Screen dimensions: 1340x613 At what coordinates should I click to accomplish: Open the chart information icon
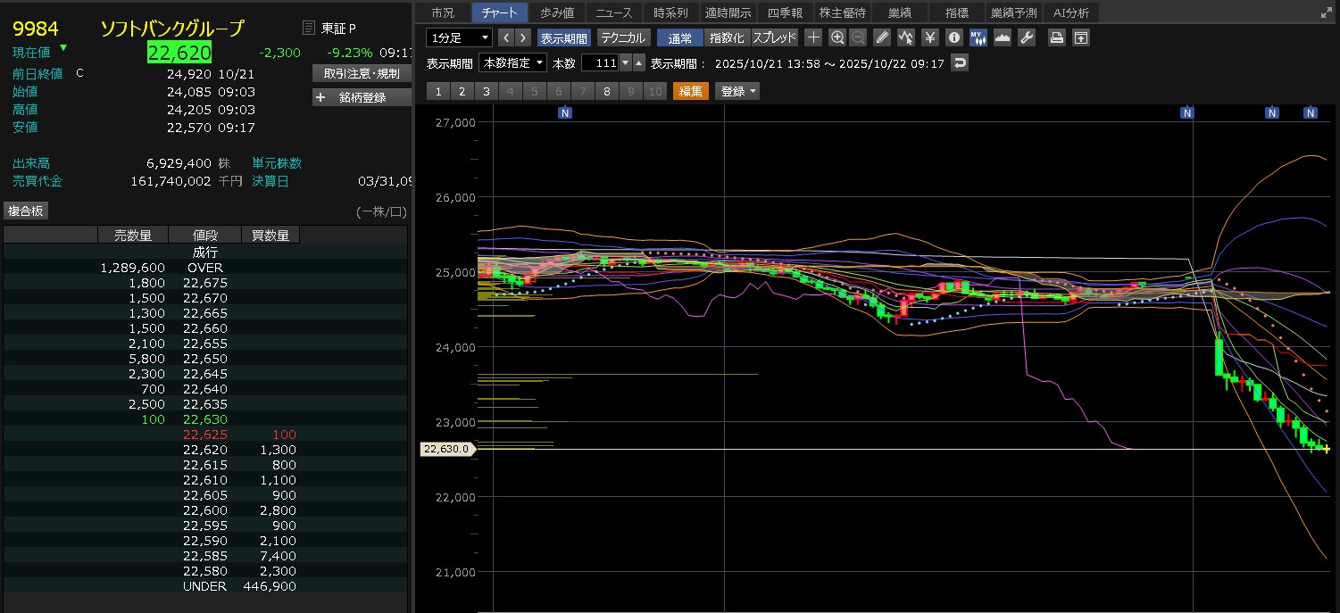(x=953, y=37)
